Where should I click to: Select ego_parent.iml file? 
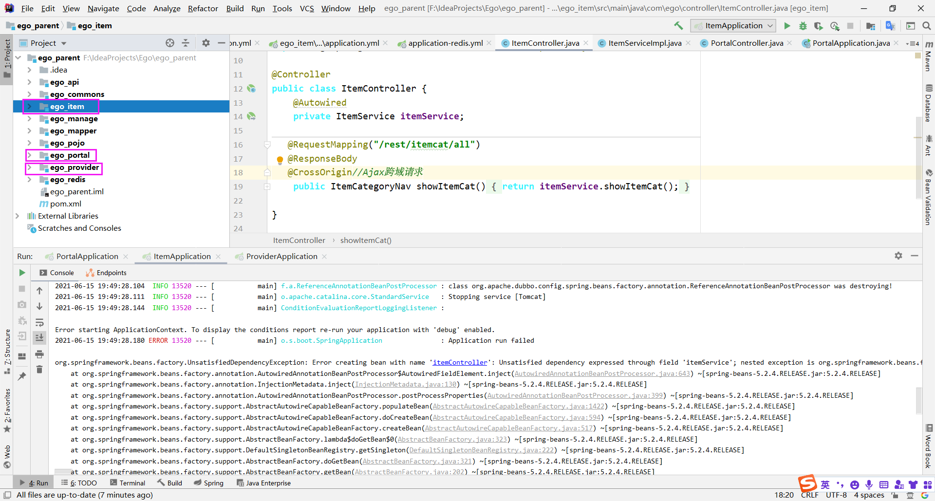tap(77, 192)
